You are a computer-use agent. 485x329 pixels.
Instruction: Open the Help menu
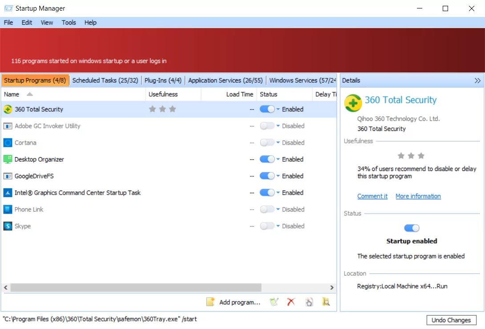click(90, 23)
